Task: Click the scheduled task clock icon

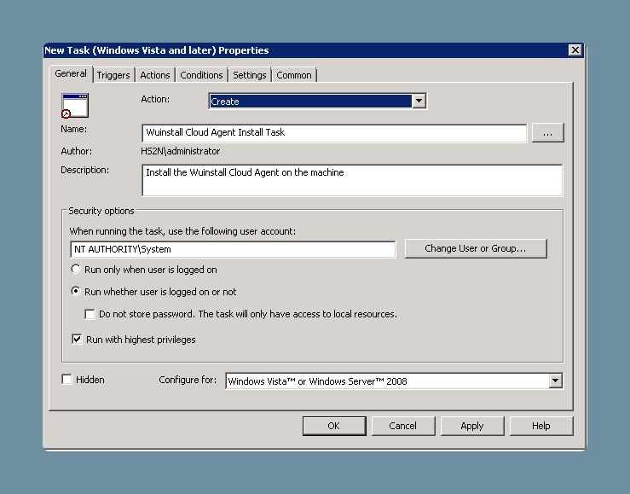Action: point(75,106)
